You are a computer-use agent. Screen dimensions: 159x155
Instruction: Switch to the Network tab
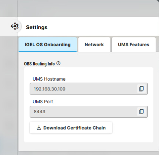point(94,44)
